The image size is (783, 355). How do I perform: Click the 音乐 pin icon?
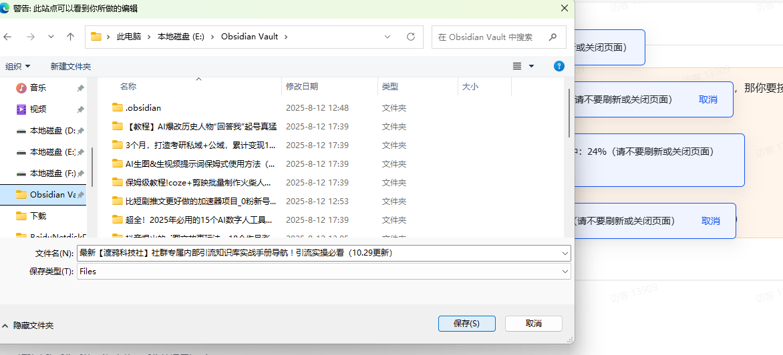coord(80,88)
